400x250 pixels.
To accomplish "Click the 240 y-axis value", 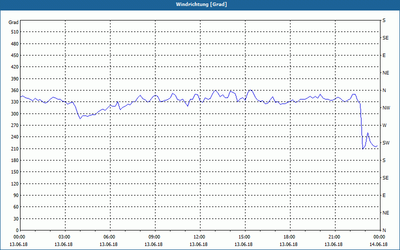I will tap(15, 137).
